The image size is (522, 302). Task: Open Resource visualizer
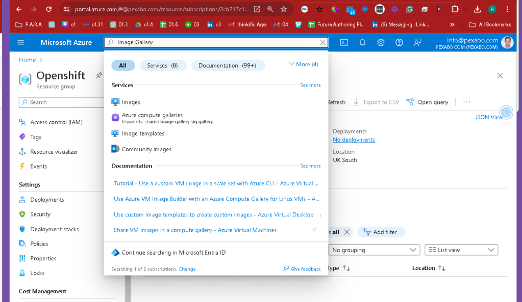coord(54,152)
